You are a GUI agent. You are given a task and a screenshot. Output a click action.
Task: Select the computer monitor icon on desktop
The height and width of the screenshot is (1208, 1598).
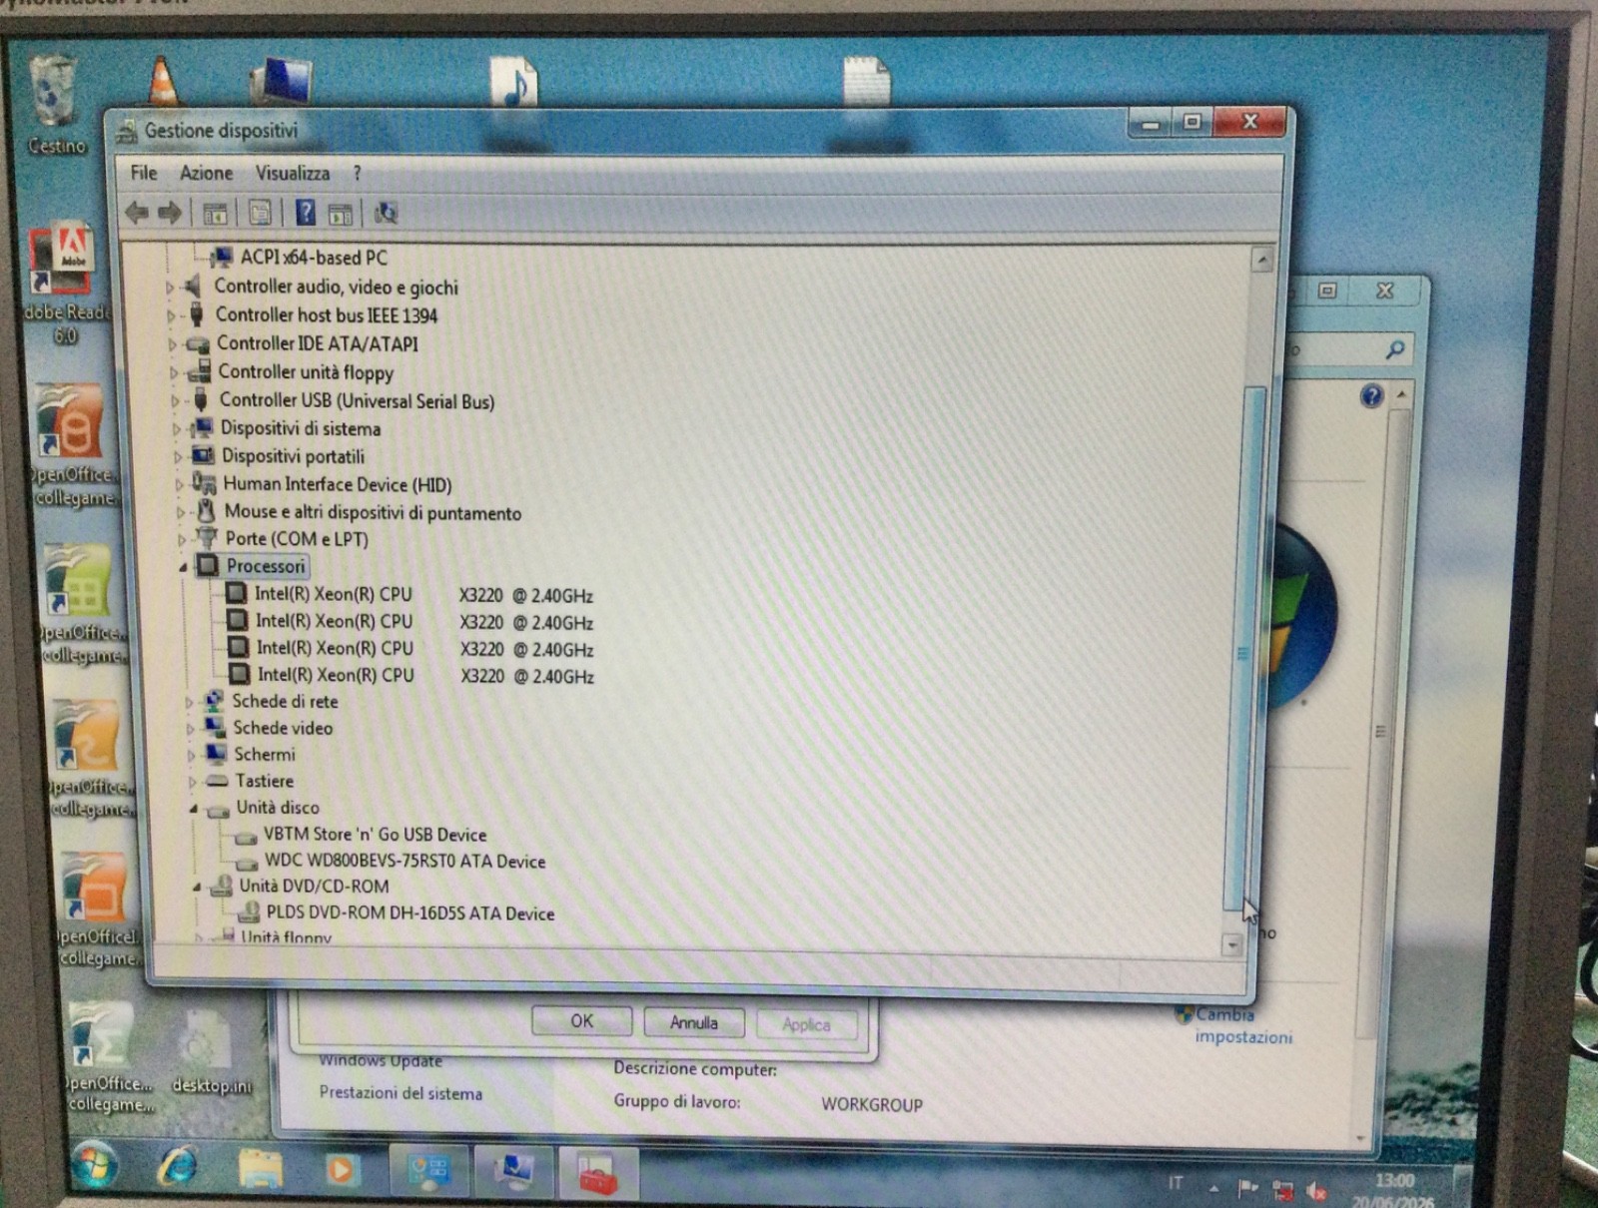pyautogui.click(x=283, y=82)
